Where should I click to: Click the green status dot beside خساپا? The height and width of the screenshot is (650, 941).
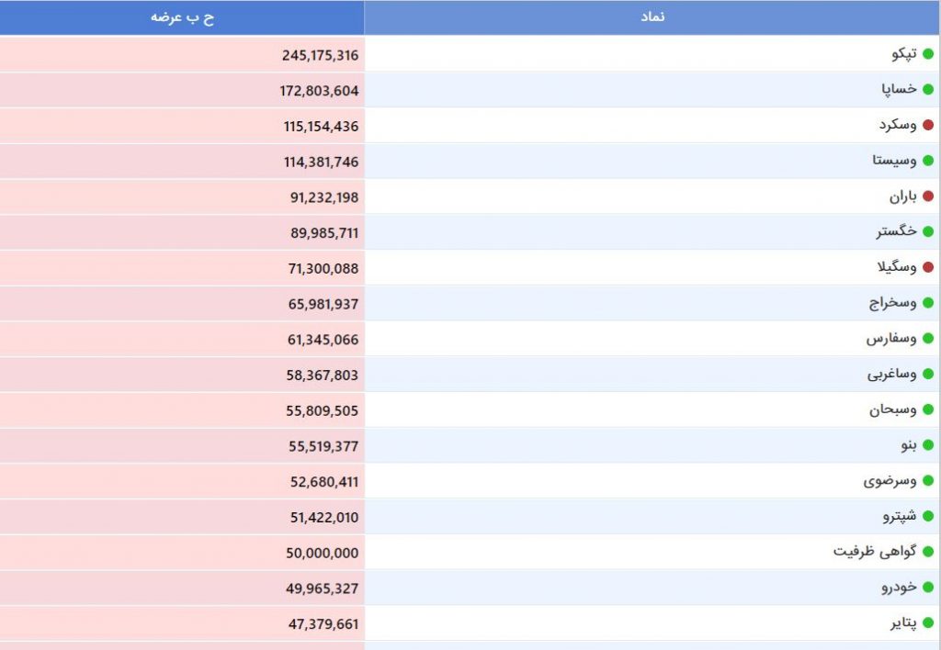click(928, 89)
